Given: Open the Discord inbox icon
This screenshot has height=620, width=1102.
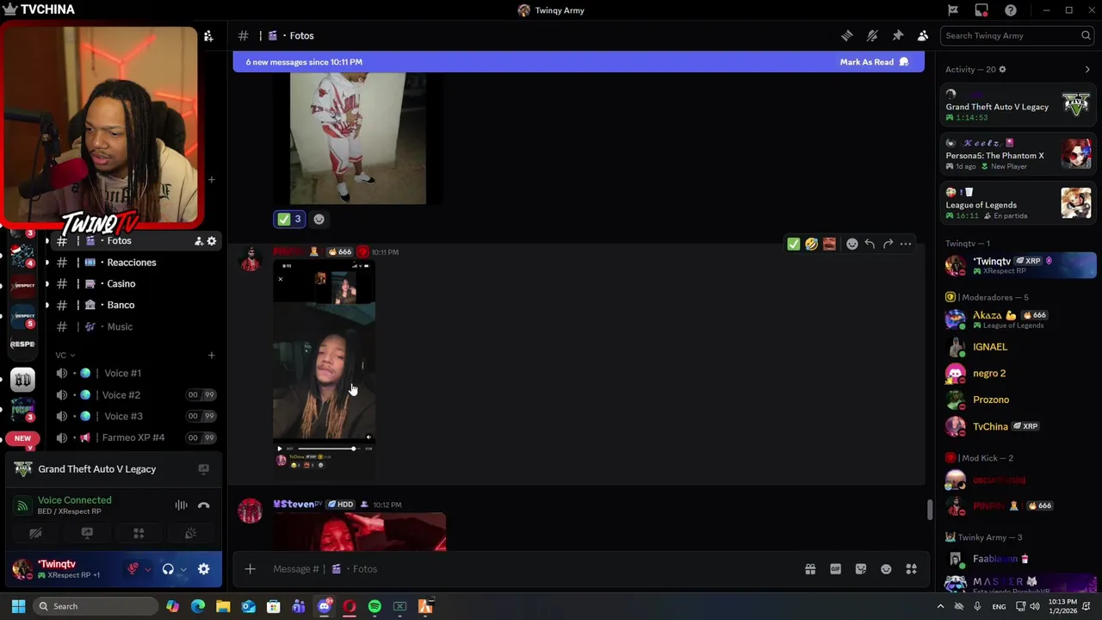Looking at the screenshot, I should click(981, 10).
